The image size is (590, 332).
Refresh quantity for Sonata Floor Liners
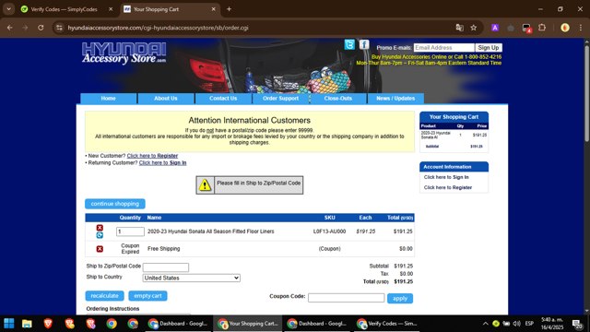coord(100,235)
